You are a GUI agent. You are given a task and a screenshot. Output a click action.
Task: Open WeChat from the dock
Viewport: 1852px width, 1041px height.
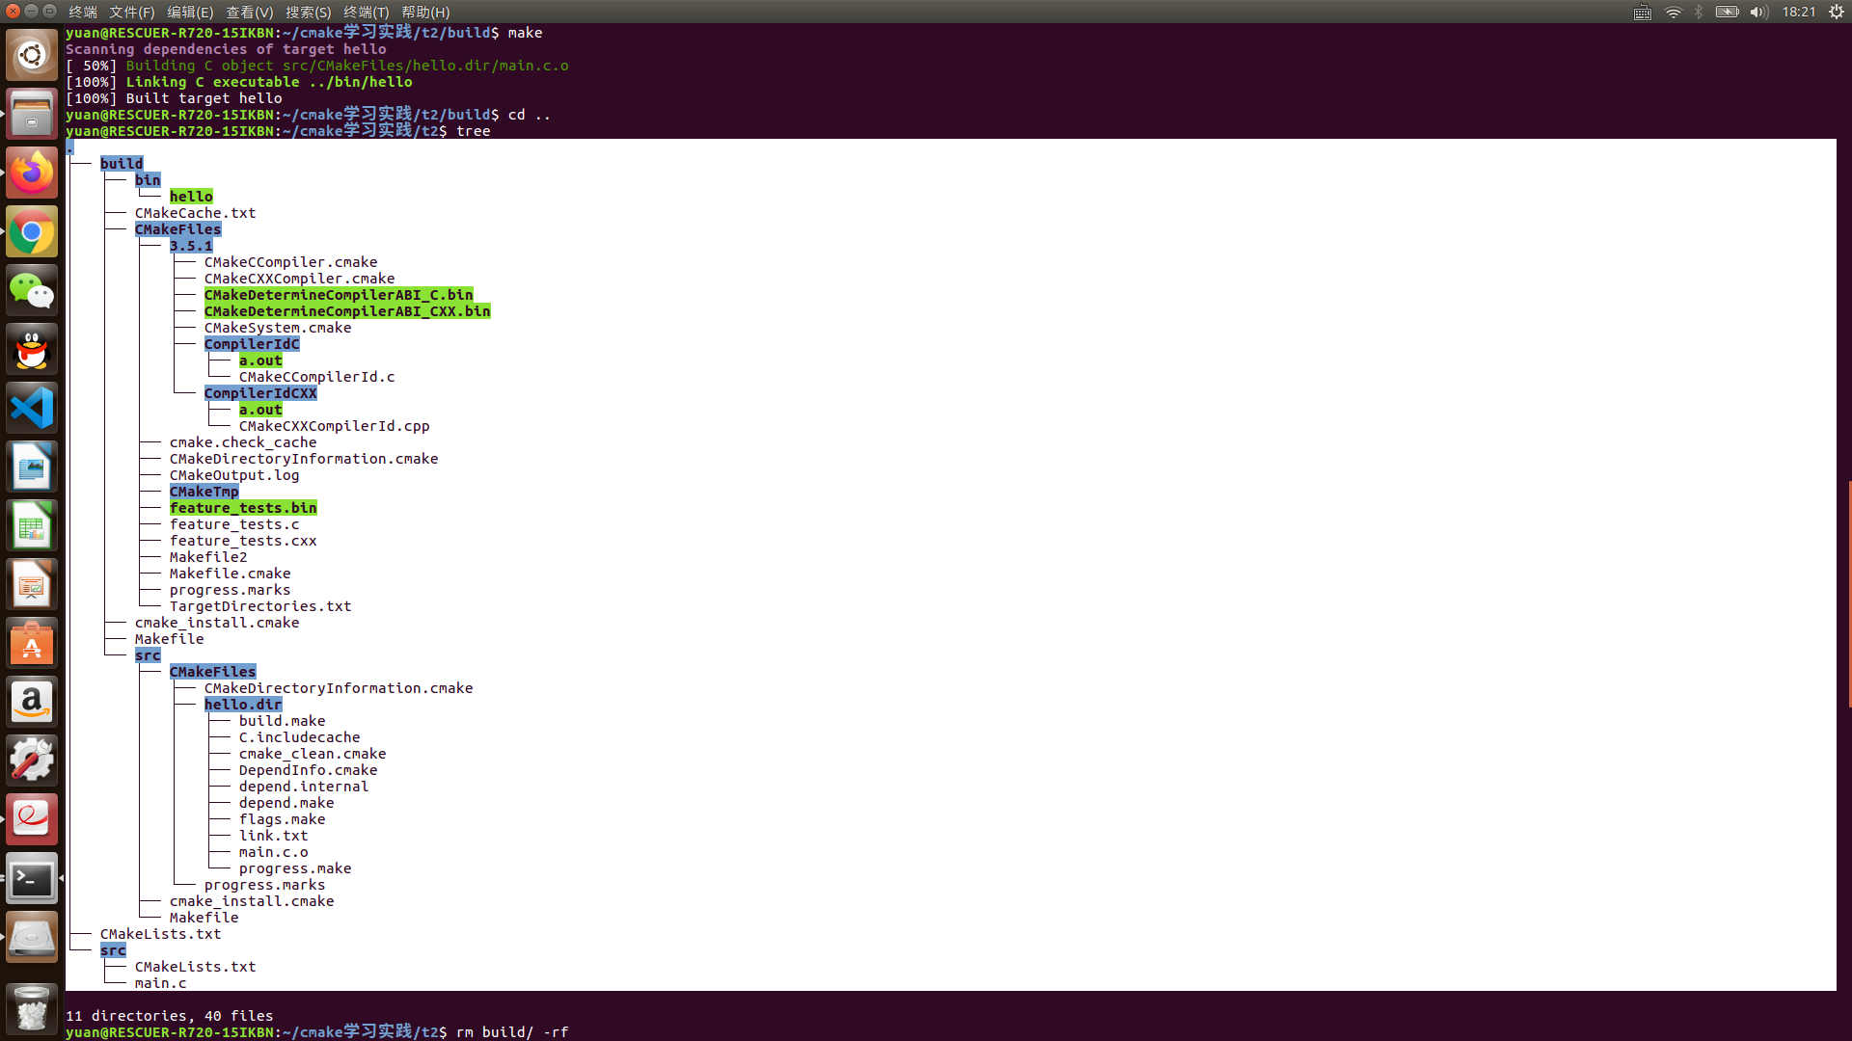pos(32,291)
